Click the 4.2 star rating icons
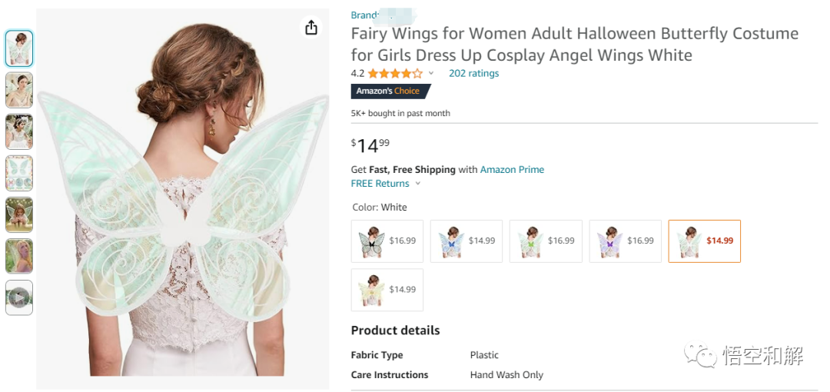Image resolution: width=830 pixels, height=392 pixels. (395, 74)
